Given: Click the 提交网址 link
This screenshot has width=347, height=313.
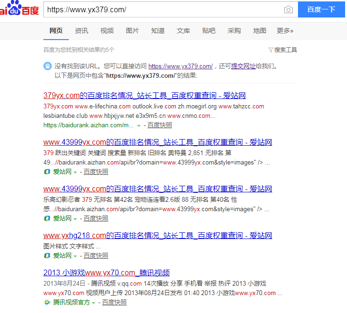Looking at the screenshot, I should point(243,66).
